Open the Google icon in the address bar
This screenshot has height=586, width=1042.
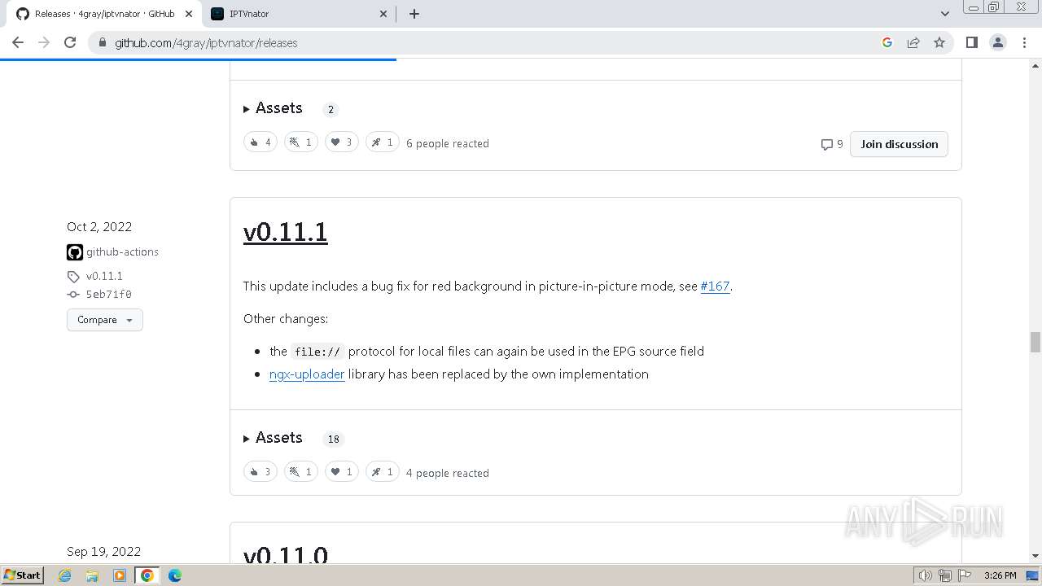[887, 42]
